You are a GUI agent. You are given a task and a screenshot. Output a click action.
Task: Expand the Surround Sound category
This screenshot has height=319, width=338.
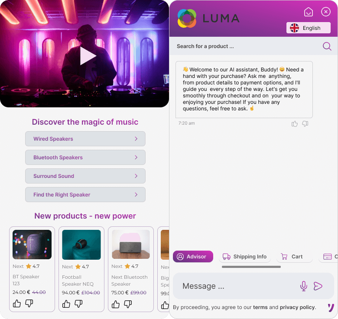85,176
